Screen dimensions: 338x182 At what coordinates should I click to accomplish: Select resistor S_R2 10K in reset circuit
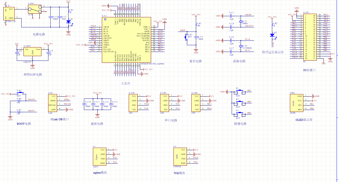click(196, 25)
